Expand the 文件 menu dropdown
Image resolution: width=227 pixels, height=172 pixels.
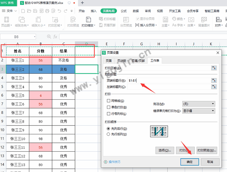click(x=16, y=11)
